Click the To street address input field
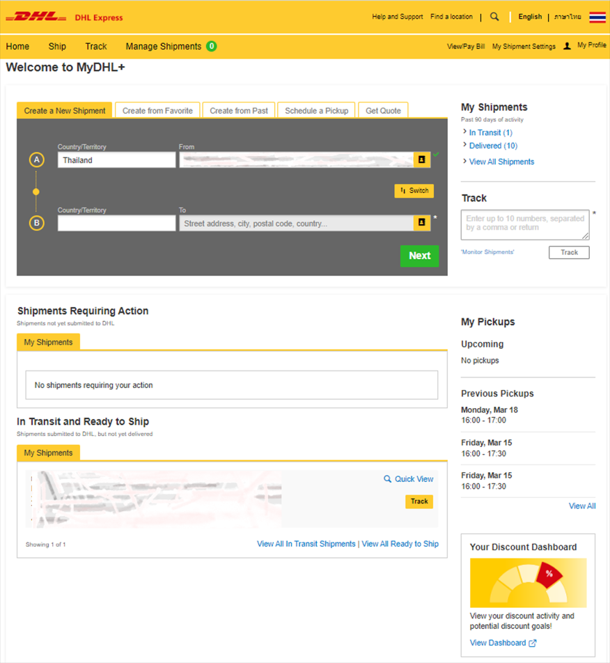 point(297,223)
